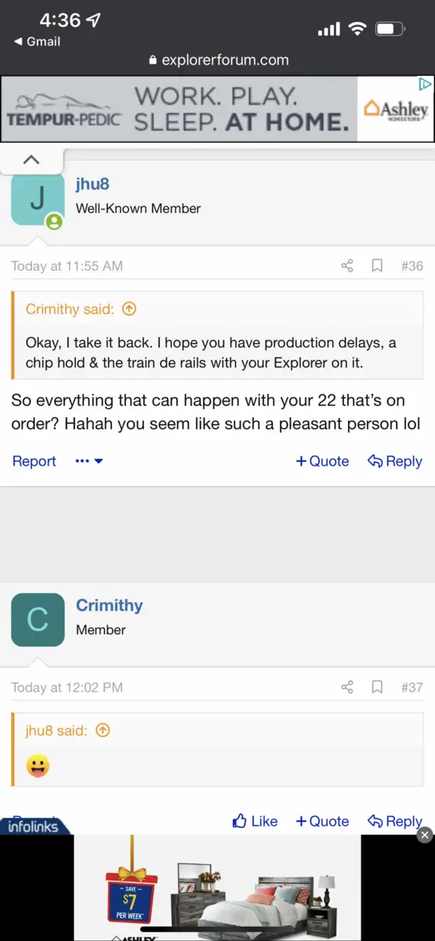Image resolution: width=435 pixels, height=941 pixels.
Task: Open jhu8 username profile link
Action: pos(92,184)
